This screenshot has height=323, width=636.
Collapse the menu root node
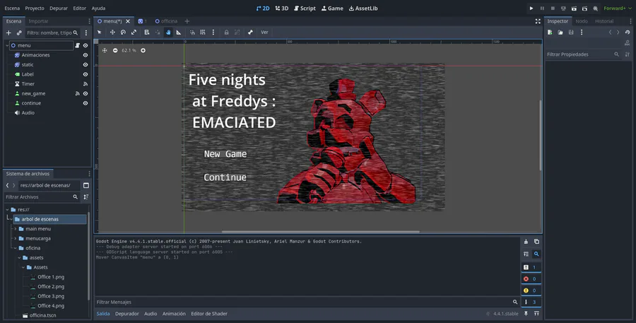tap(7, 45)
